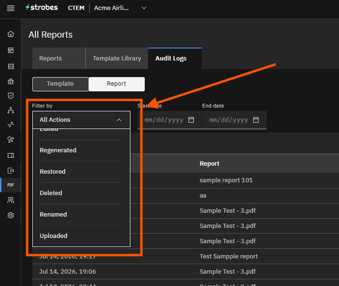The height and width of the screenshot is (286, 339).
Task: Click the Jul 14, 2026, 19:06 timestamp
Action: tap(68, 272)
